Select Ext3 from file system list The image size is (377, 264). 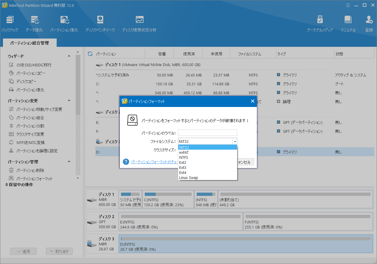(x=208, y=167)
